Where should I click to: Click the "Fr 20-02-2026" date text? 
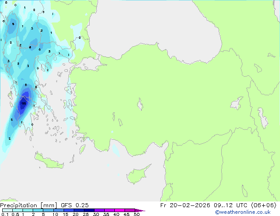point(185,205)
